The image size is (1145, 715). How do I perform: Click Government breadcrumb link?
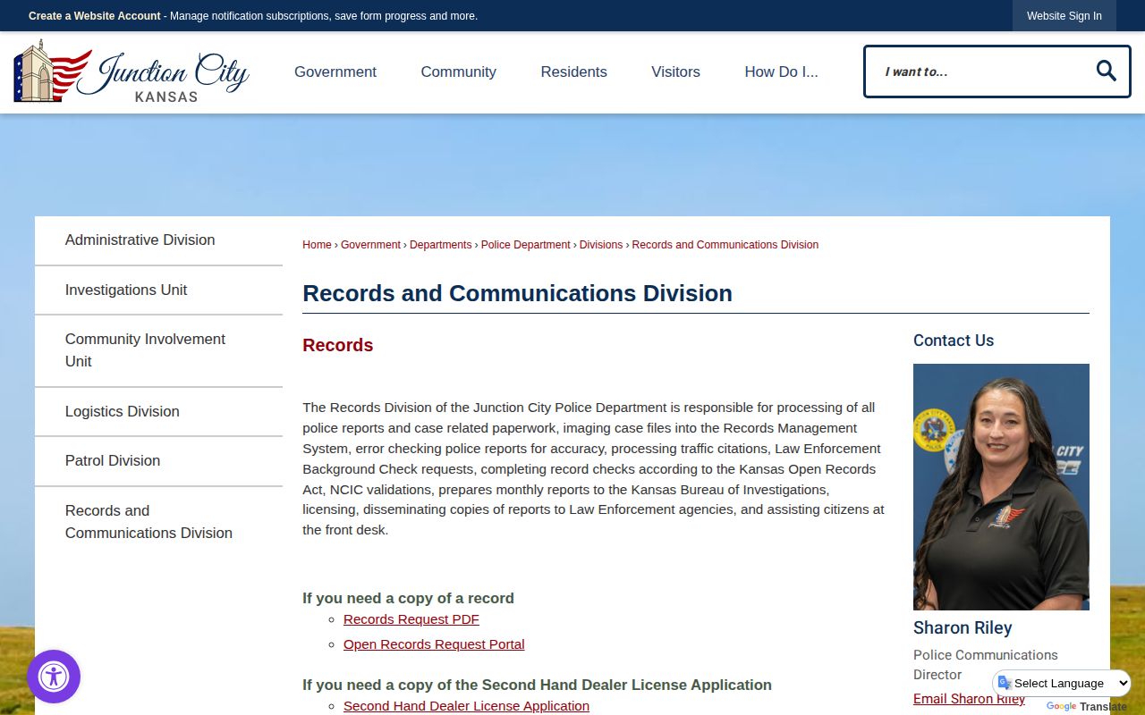coord(370,245)
